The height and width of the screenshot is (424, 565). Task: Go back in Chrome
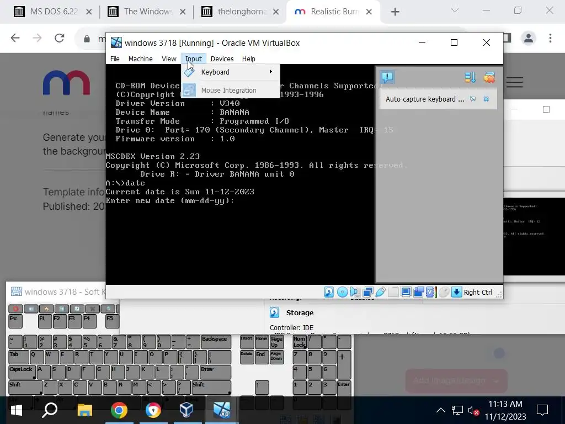[15, 38]
